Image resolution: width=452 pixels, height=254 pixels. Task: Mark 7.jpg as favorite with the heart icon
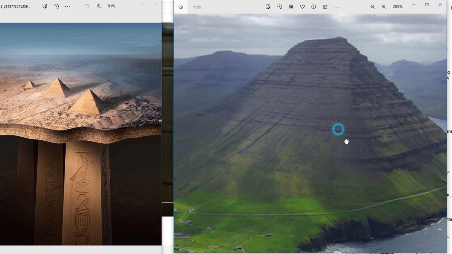[302, 7]
